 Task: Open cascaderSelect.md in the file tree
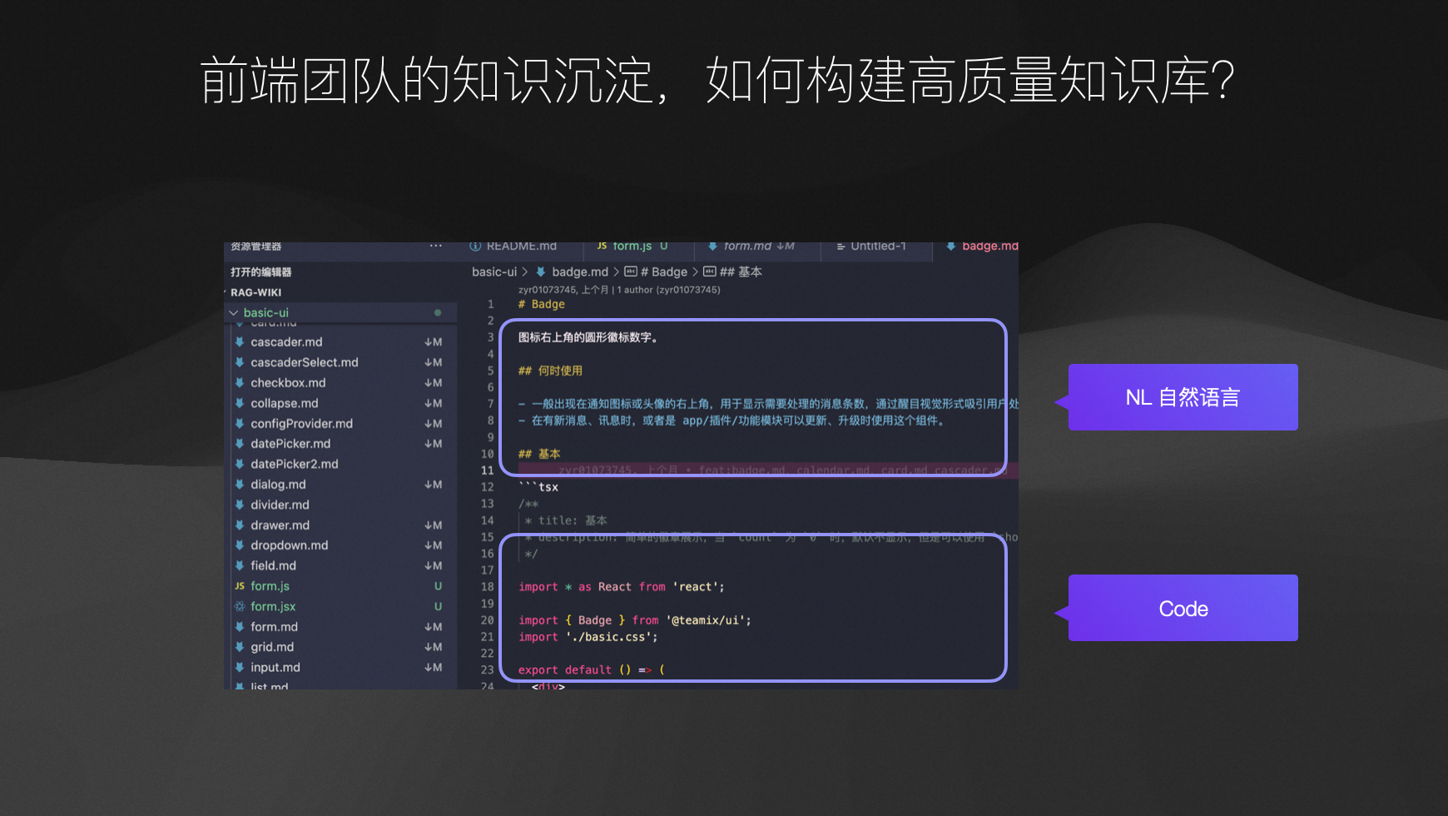coord(305,362)
